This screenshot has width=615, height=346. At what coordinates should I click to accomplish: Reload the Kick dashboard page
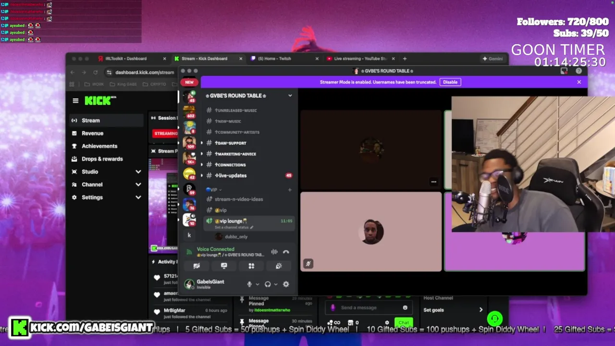(95, 72)
